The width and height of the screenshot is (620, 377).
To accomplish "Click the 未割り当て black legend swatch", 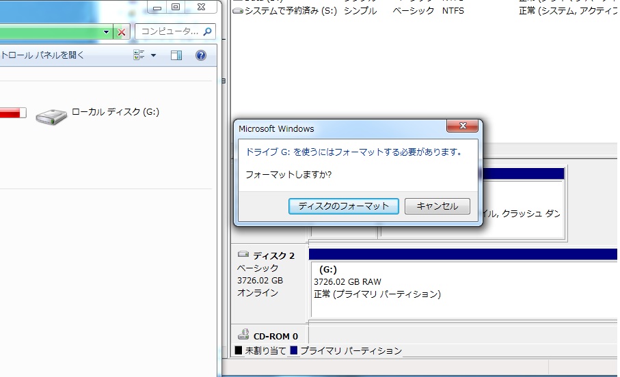I will [x=239, y=350].
